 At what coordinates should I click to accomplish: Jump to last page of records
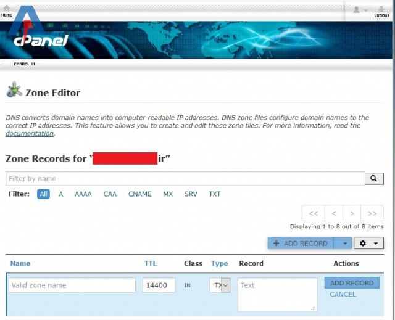372,213
